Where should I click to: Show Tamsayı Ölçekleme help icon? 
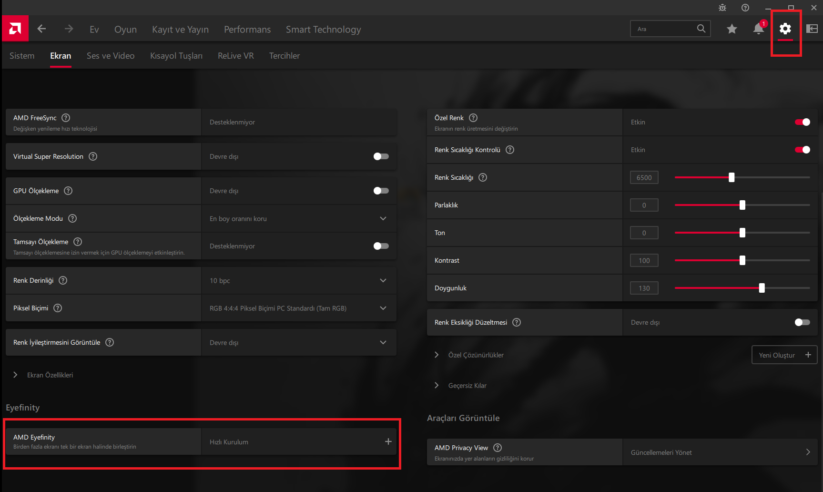click(78, 242)
